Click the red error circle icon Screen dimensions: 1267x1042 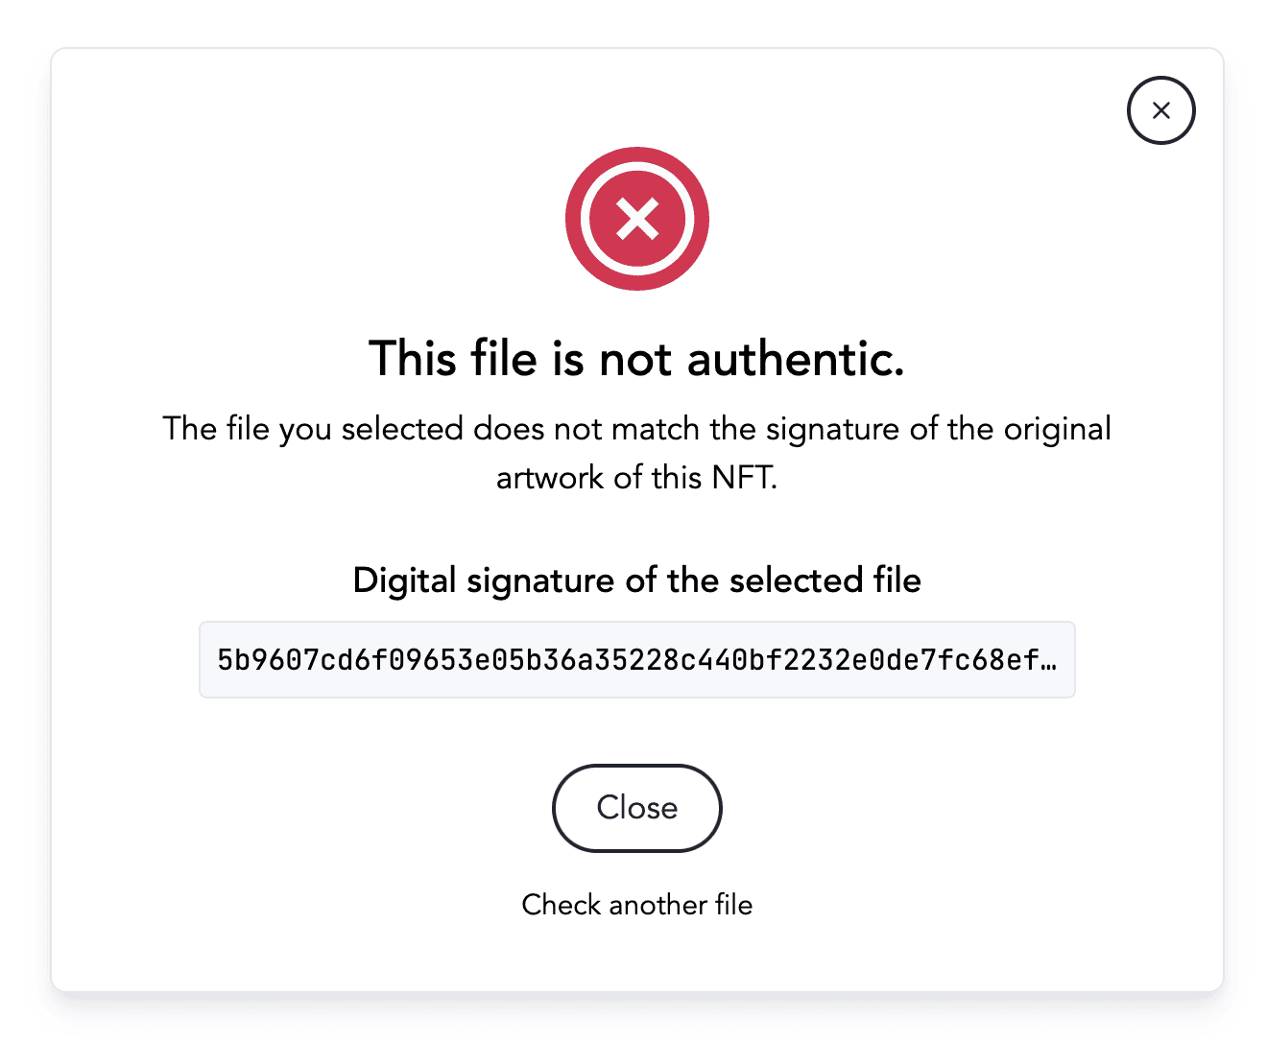click(637, 219)
